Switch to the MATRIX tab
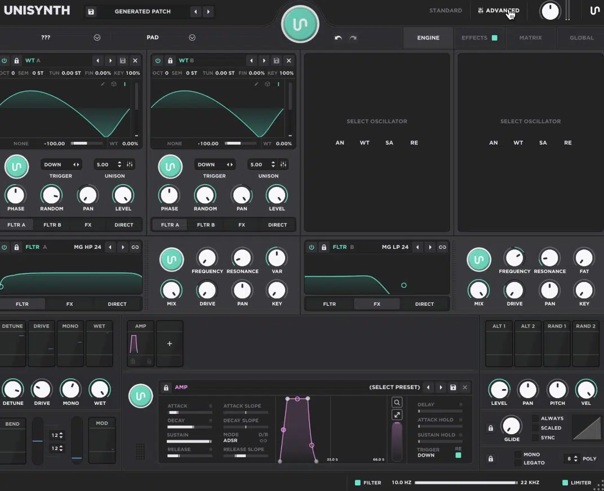Viewport: 604px width, 491px height. [x=530, y=38]
